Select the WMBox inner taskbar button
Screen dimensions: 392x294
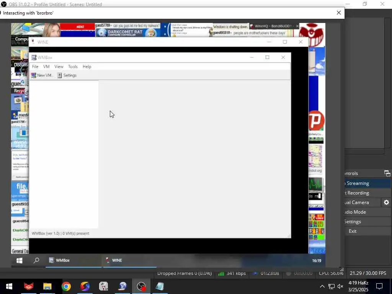[x=73, y=260]
